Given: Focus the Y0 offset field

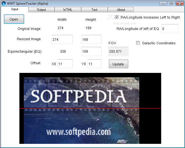Looking at the screenshot, I should [x=95, y=64].
